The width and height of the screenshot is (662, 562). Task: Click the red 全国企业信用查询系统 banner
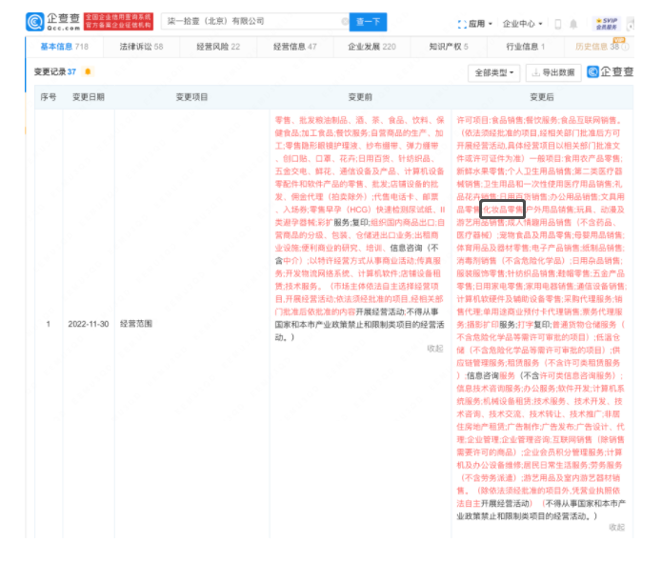118,21
